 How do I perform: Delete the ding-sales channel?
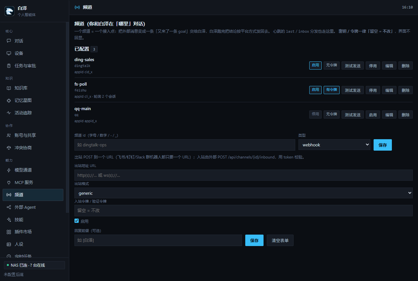pyautogui.click(x=406, y=66)
